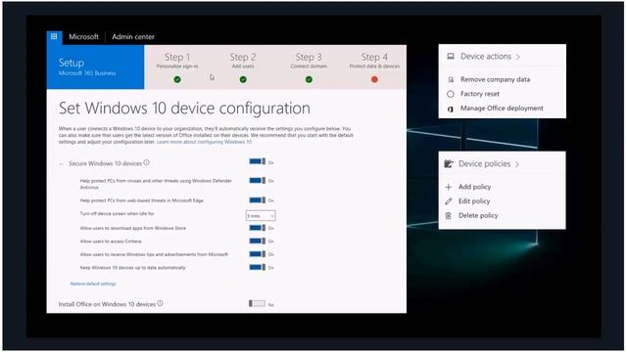The height and width of the screenshot is (352, 627).
Task: Select the Step 2 Add users tab
Action: point(243,67)
